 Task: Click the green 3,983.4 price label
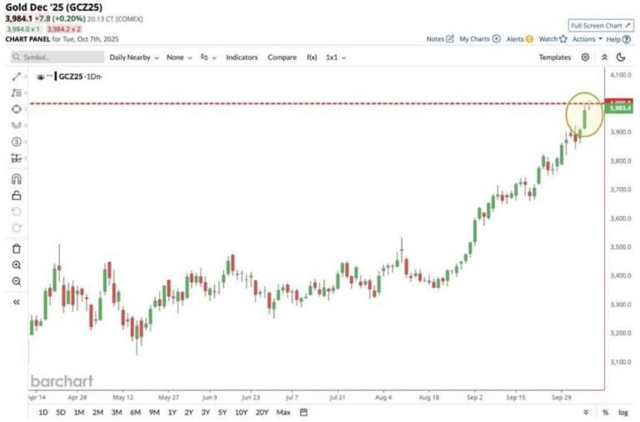click(x=619, y=108)
